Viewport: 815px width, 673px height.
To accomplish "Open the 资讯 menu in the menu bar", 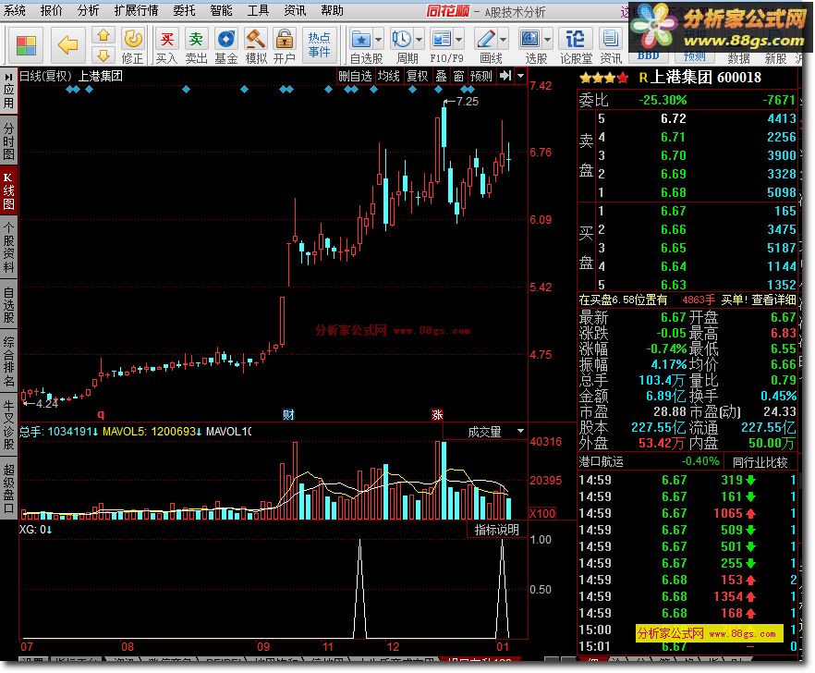I will pos(295,10).
